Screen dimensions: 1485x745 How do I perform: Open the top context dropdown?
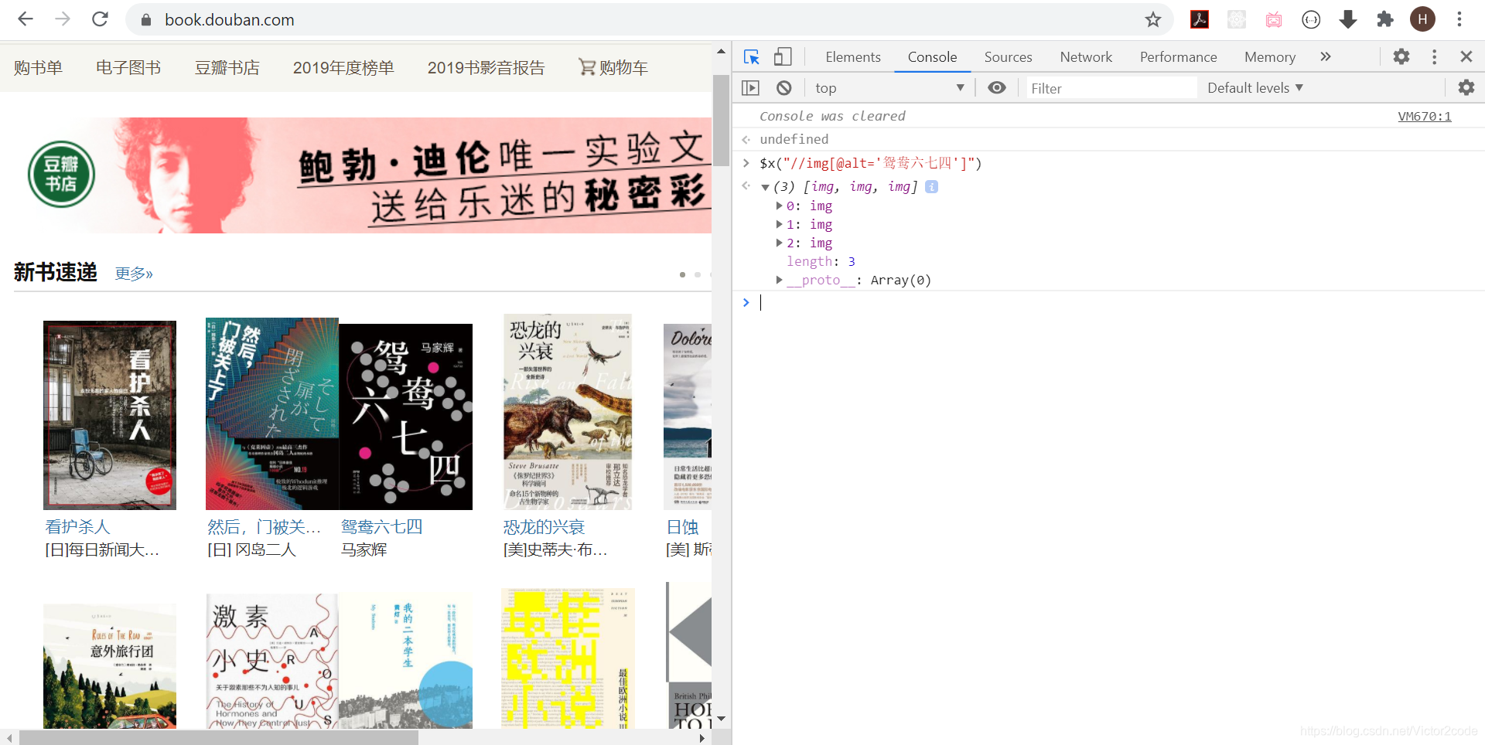(x=889, y=88)
